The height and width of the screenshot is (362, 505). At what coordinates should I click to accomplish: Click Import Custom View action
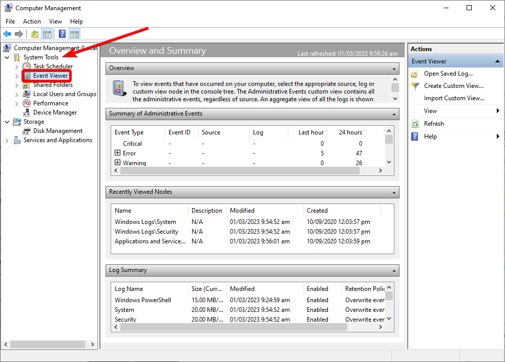tap(454, 98)
